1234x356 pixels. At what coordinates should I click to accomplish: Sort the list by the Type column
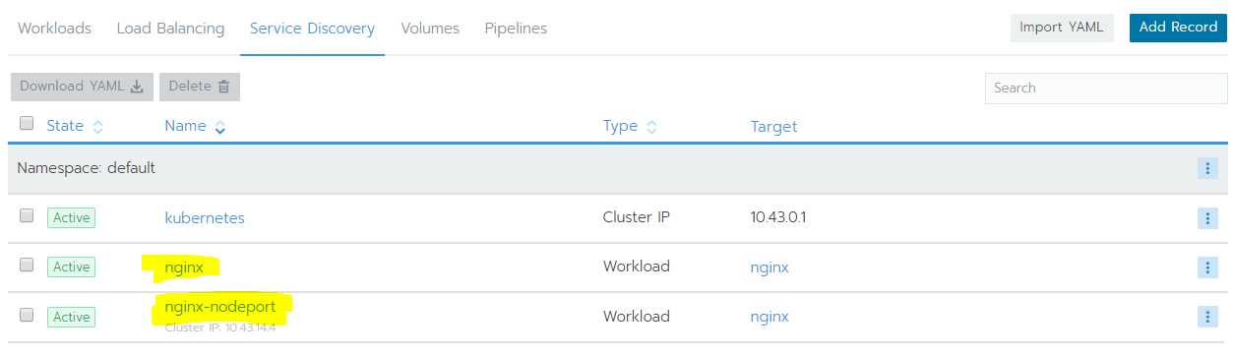(630, 126)
